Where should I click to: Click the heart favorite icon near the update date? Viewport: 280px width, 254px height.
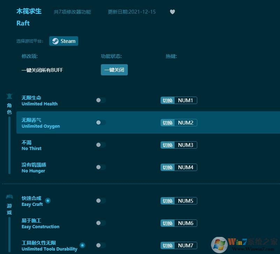pos(172,12)
